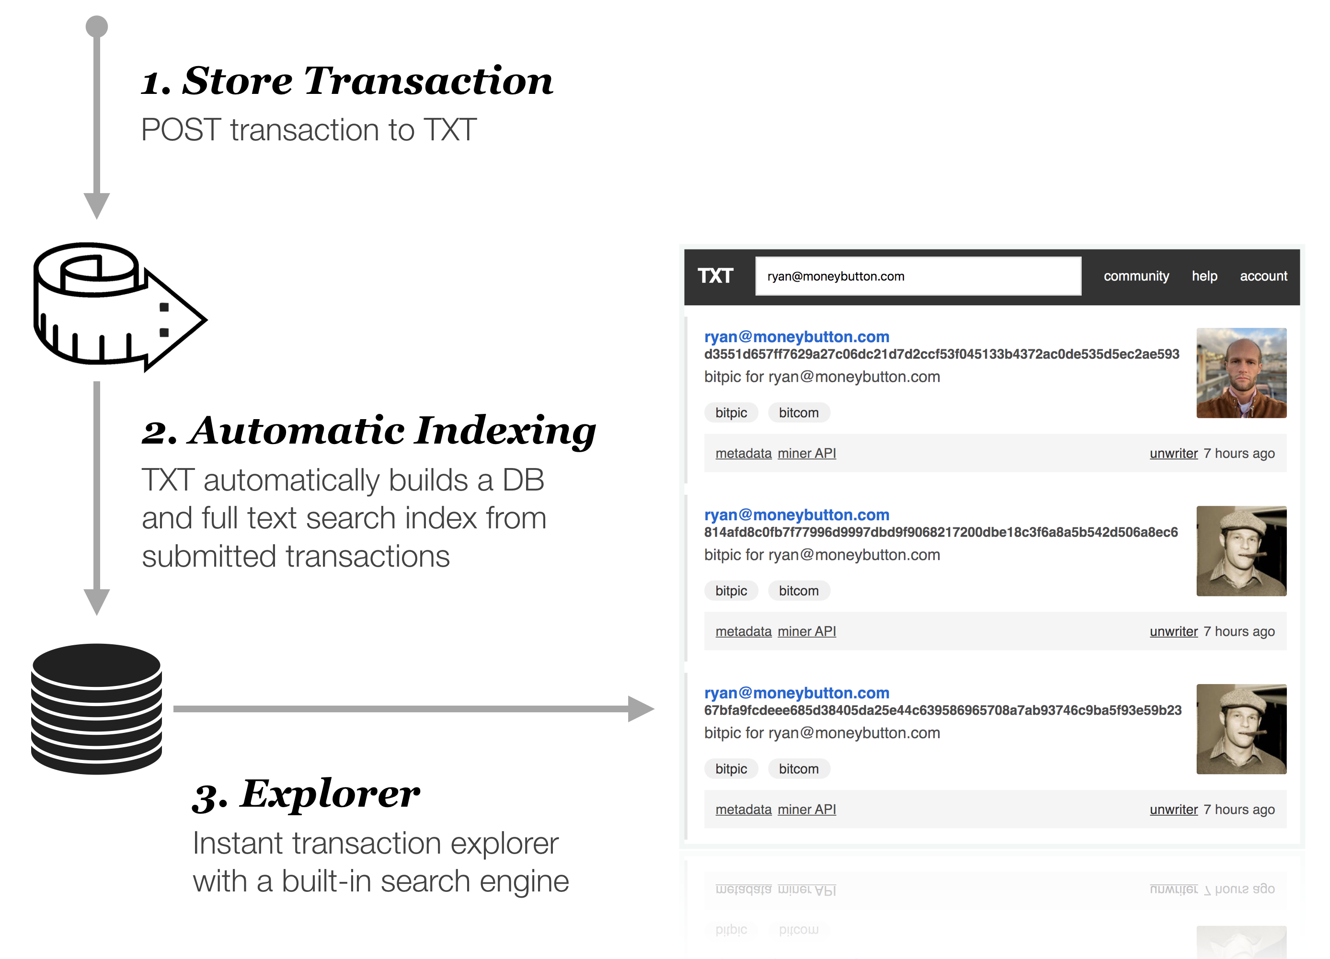Open miner API link of second result
Viewport: 1330px width, 959px height.
click(x=806, y=631)
